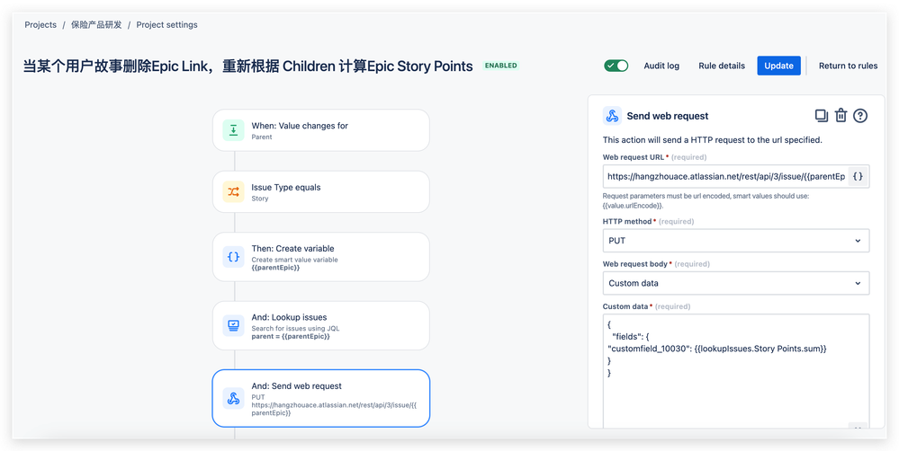The image size is (899, 451).
Task: Click the ENABLED status badge
Action: pyautogui.click(x=501, y=66)
